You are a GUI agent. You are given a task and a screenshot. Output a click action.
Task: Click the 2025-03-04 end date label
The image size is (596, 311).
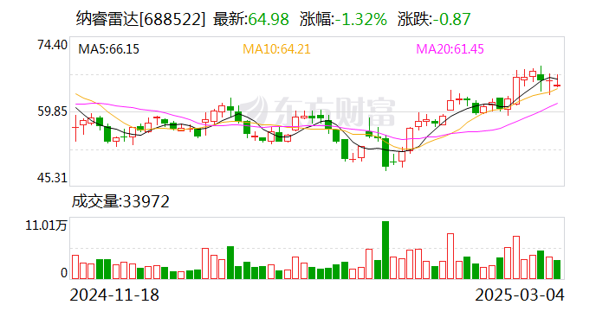(520, 295)
